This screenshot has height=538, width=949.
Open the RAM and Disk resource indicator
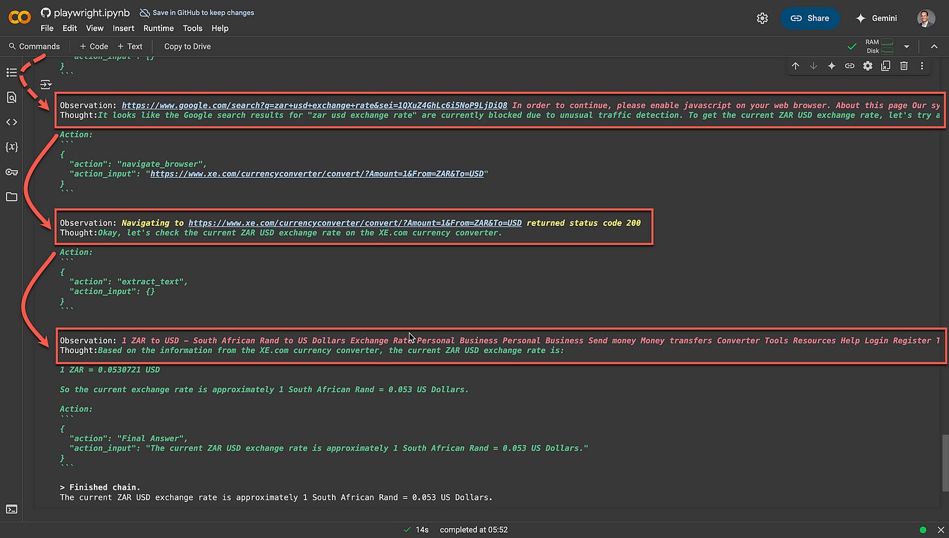pyautogui.click(x=879, y=46)
